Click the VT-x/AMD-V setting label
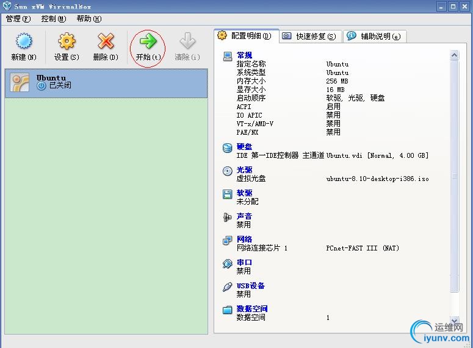The width and height of the screenshot is (473, 348). (x=255, y=124)
